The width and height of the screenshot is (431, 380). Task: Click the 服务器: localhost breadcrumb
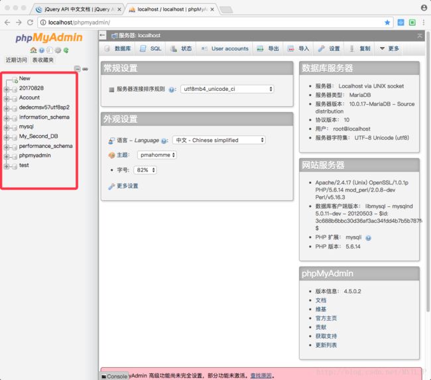point(139,35)
